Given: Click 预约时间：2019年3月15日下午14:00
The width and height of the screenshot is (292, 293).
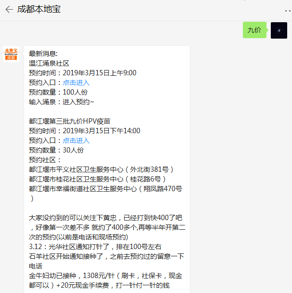Looking at the screenshot, I should (84, 131).
